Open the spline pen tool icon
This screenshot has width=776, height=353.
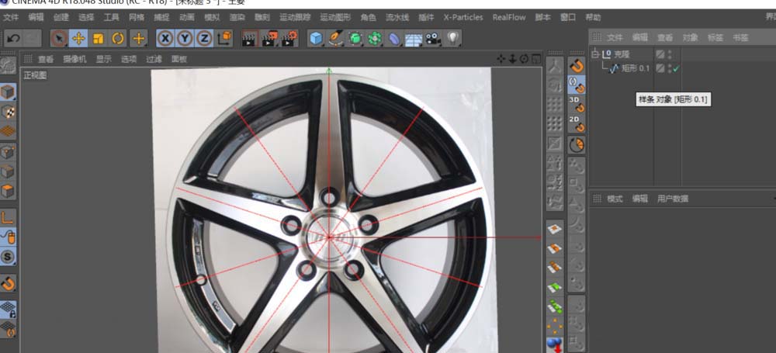[335, 38]
